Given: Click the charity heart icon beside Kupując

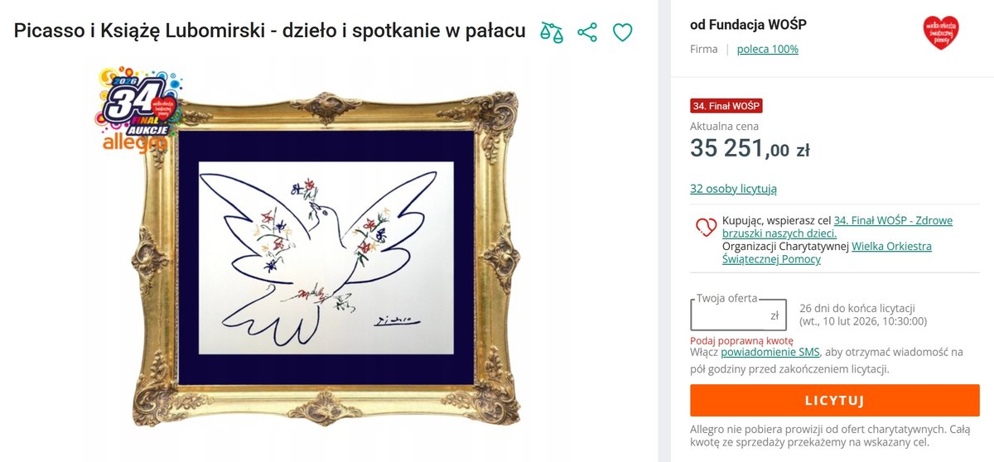Looking at the screenshot, I should pos(705,226).
